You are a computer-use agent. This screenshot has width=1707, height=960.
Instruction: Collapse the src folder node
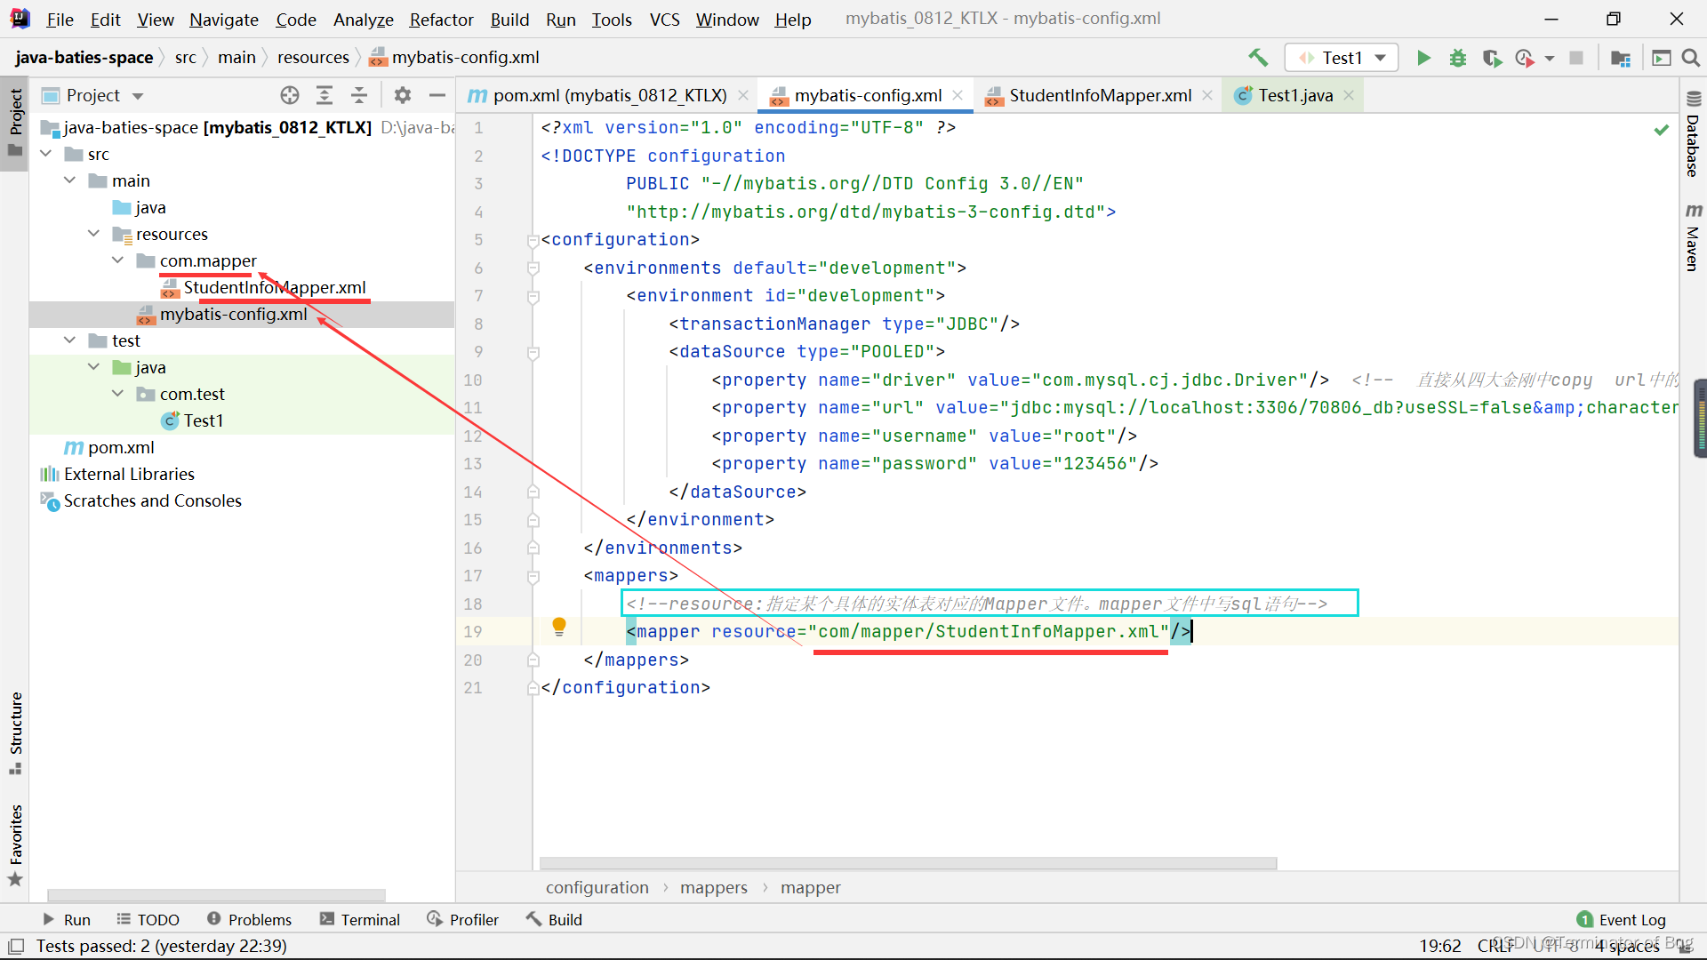[x=46, y=154]
